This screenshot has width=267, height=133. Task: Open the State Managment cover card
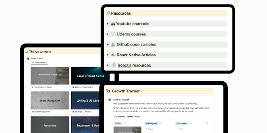click(x=50, y=101)
